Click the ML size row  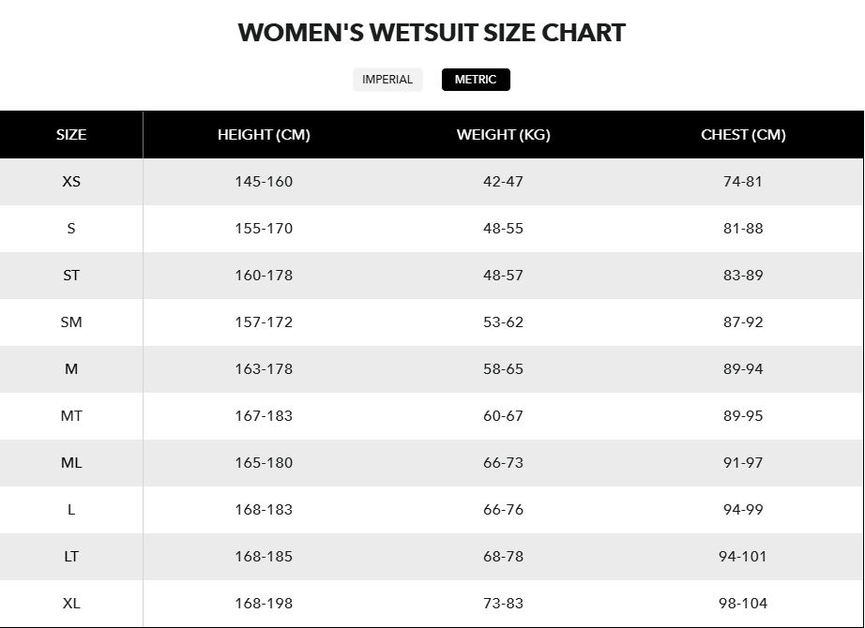tap(70, 462)
